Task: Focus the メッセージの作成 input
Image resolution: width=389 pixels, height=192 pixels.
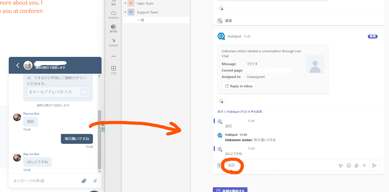Action: [x=45, y=181]
